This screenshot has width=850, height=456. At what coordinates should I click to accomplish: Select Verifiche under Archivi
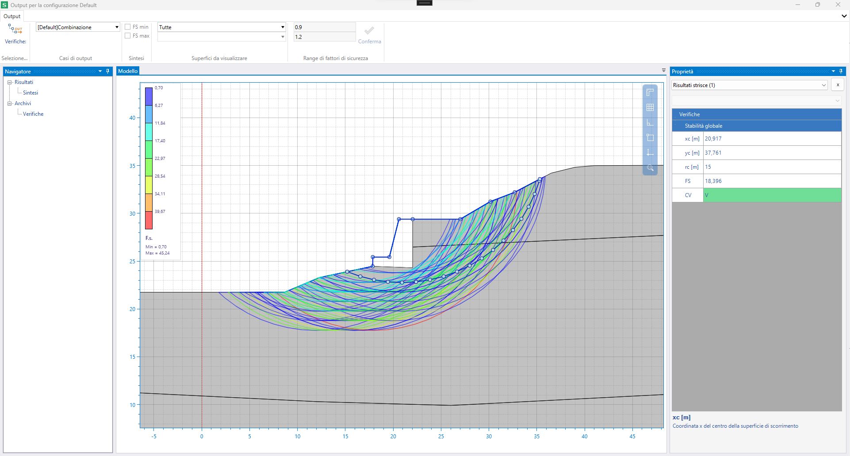(33, 114)
